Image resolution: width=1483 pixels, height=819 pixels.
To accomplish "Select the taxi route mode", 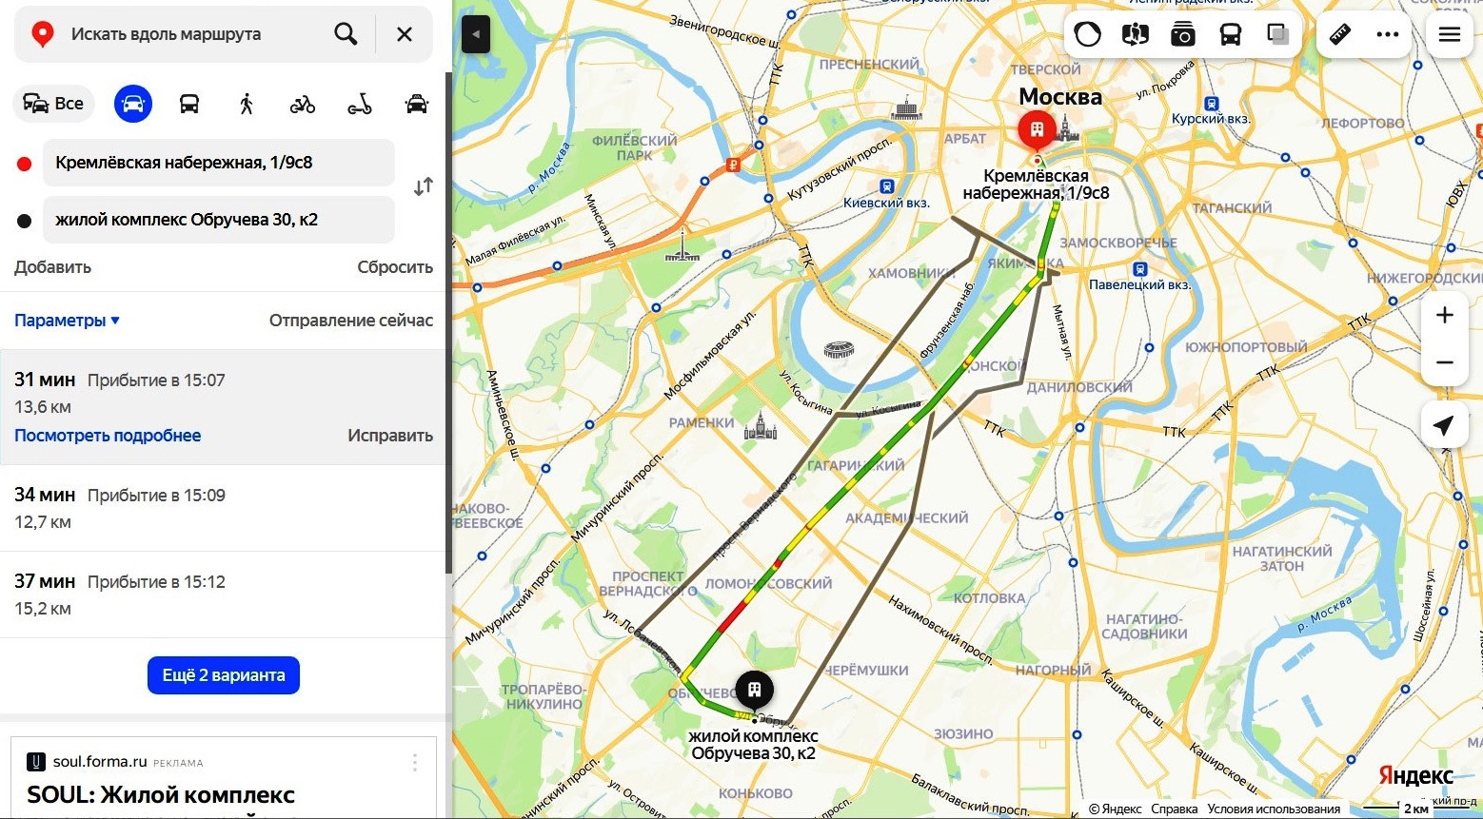I will [x=417, y=104].
